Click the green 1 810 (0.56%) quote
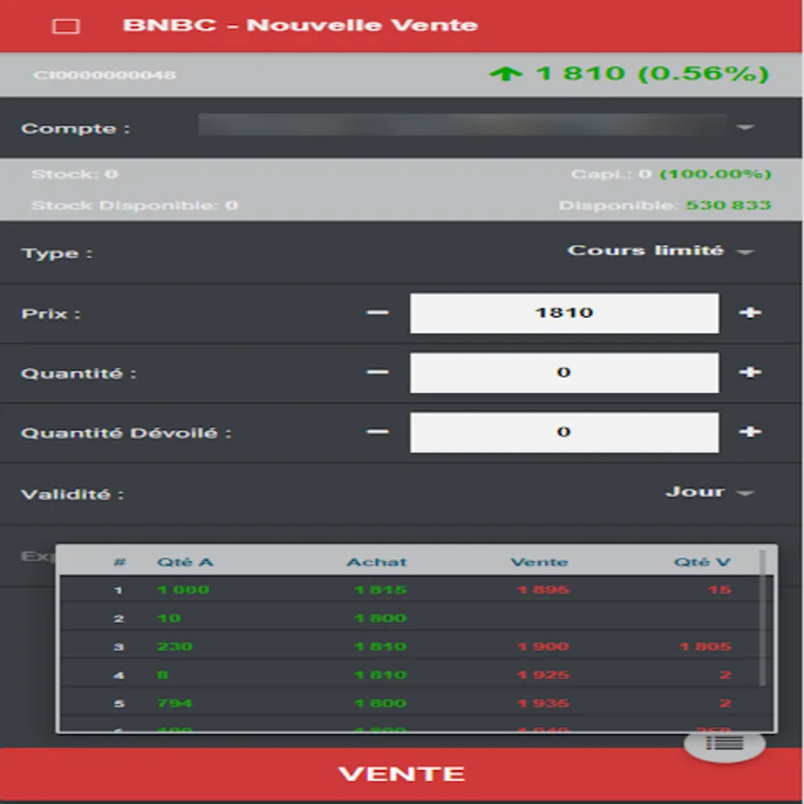Screen dimensions: 804x804 coord(629,74)
